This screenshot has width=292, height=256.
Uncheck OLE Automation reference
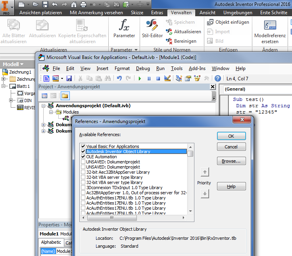click(x=83, y=157)
